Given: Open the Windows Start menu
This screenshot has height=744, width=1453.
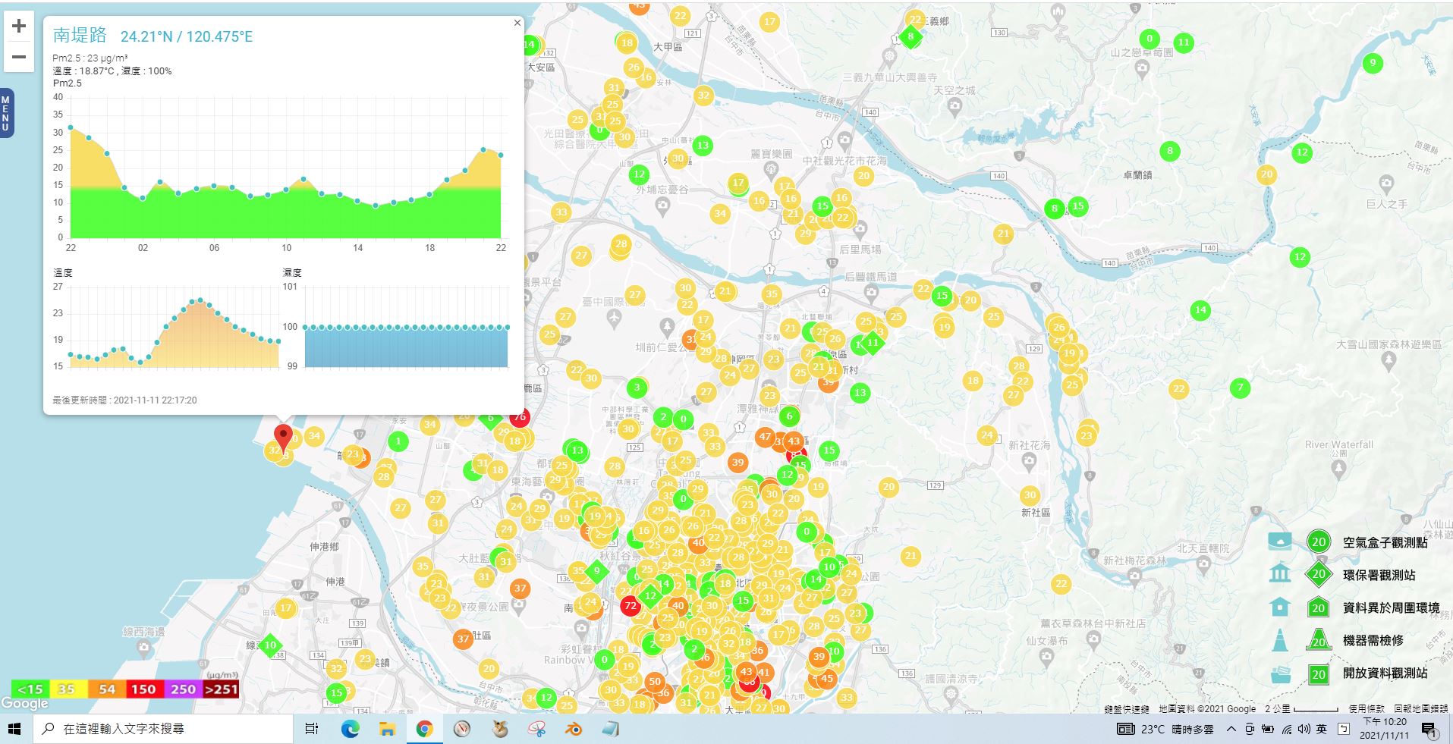Looking at the screenshot, I should (14, 729).
